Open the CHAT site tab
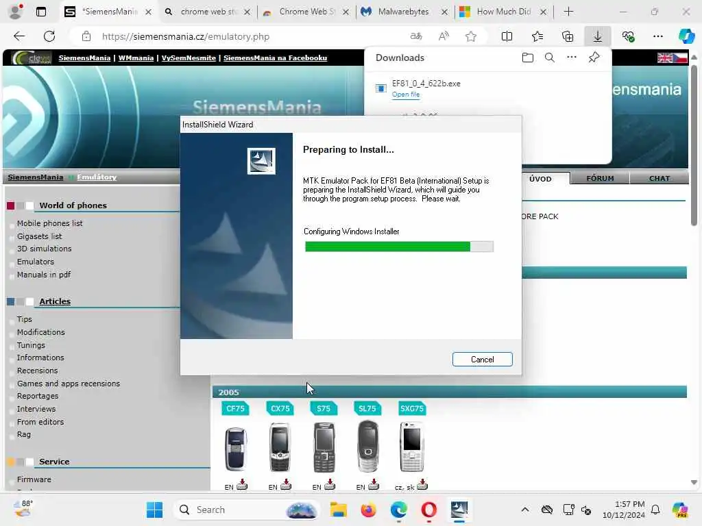This screenshot has height=526, width=702. [659, 178]
